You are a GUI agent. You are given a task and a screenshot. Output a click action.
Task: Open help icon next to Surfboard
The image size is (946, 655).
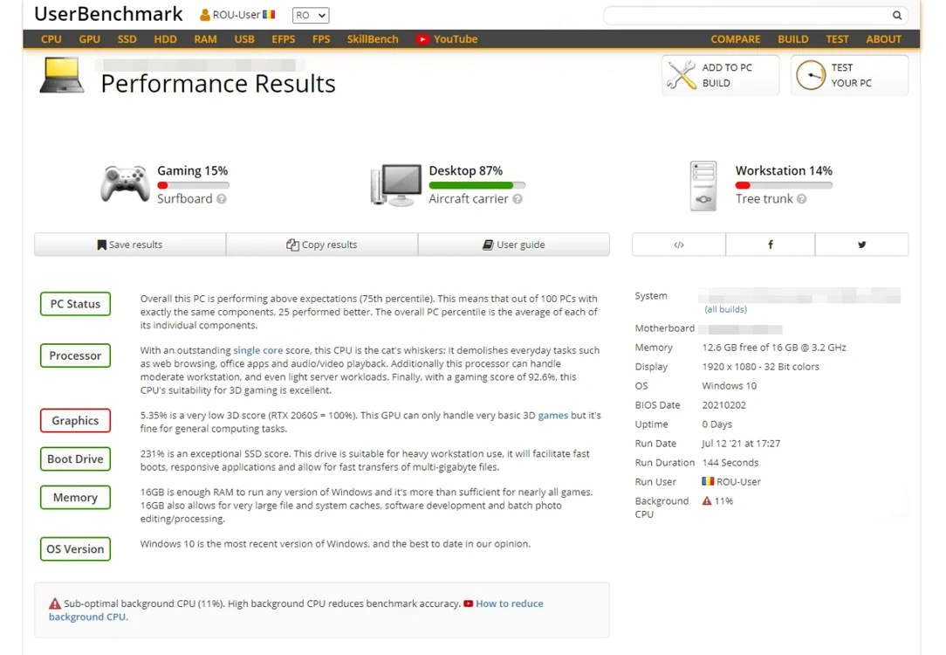pyautogui.click(x=222, y=198)
